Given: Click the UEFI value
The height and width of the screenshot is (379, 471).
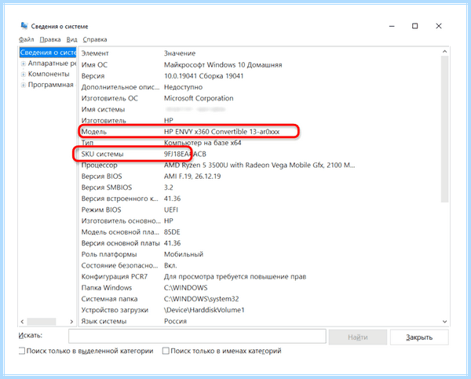Looking at the screenshot, I should point(171,210).
